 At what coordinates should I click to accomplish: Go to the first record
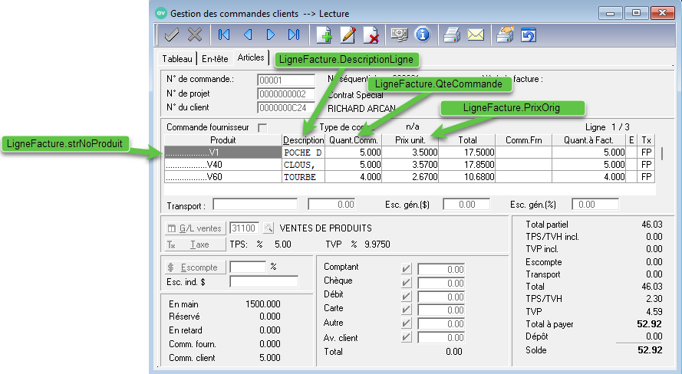224,34
